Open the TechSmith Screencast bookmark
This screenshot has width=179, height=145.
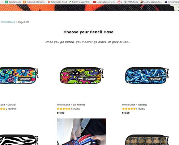click(34, 2)
